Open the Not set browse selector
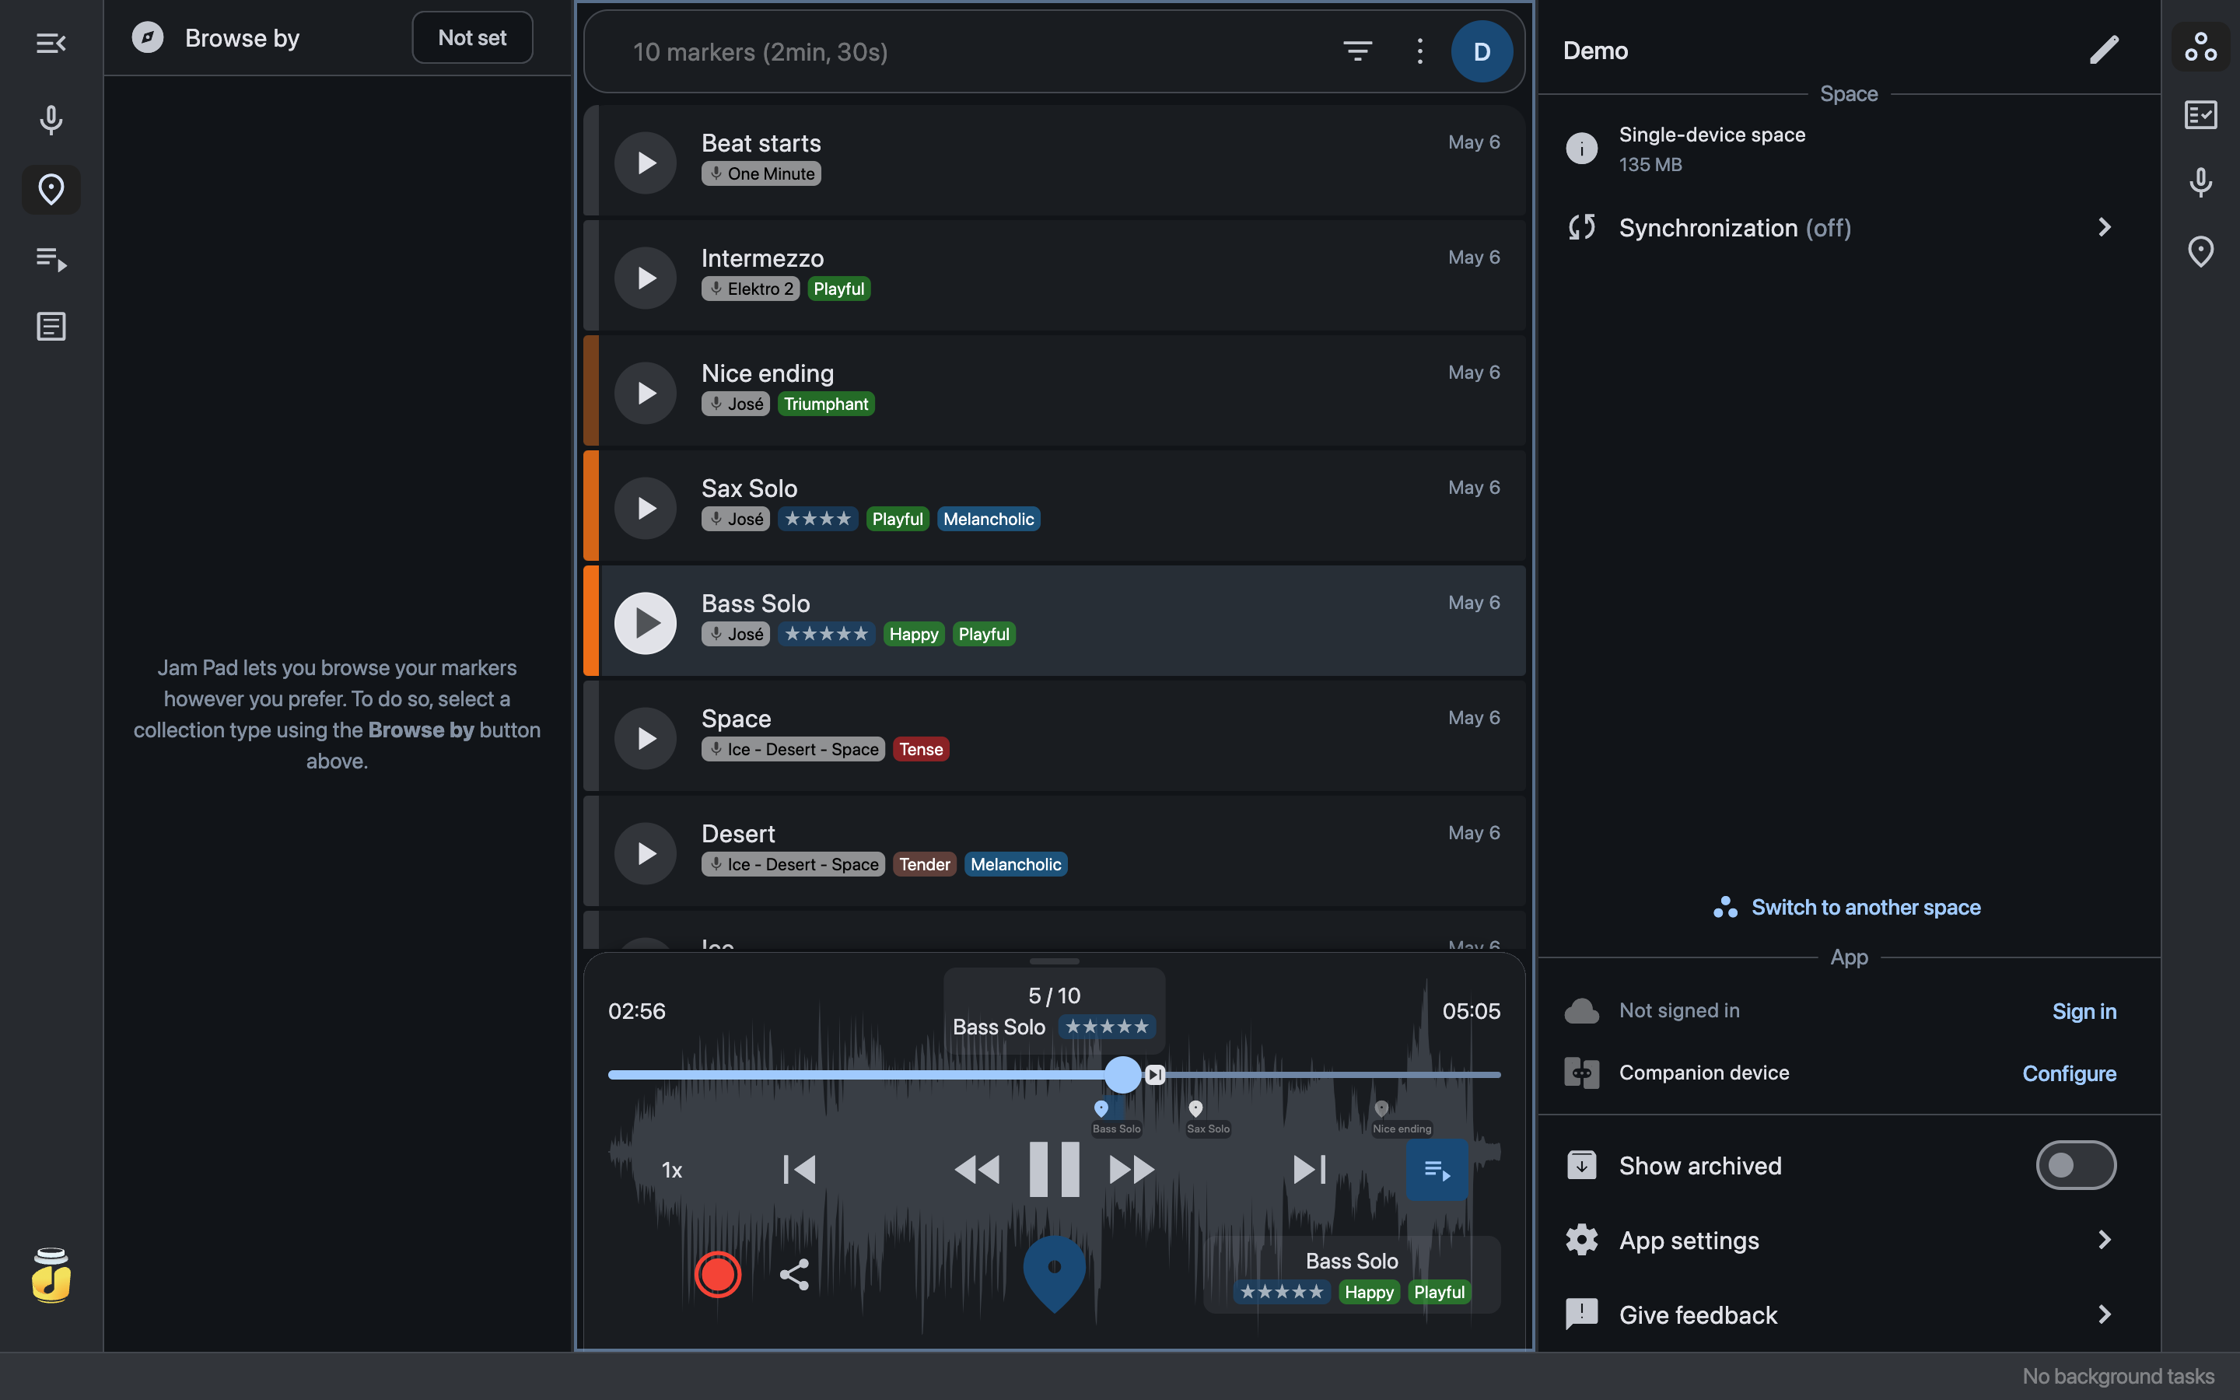The width and height of the screenshot is (2240, 1400). click(x=472, y=38)
